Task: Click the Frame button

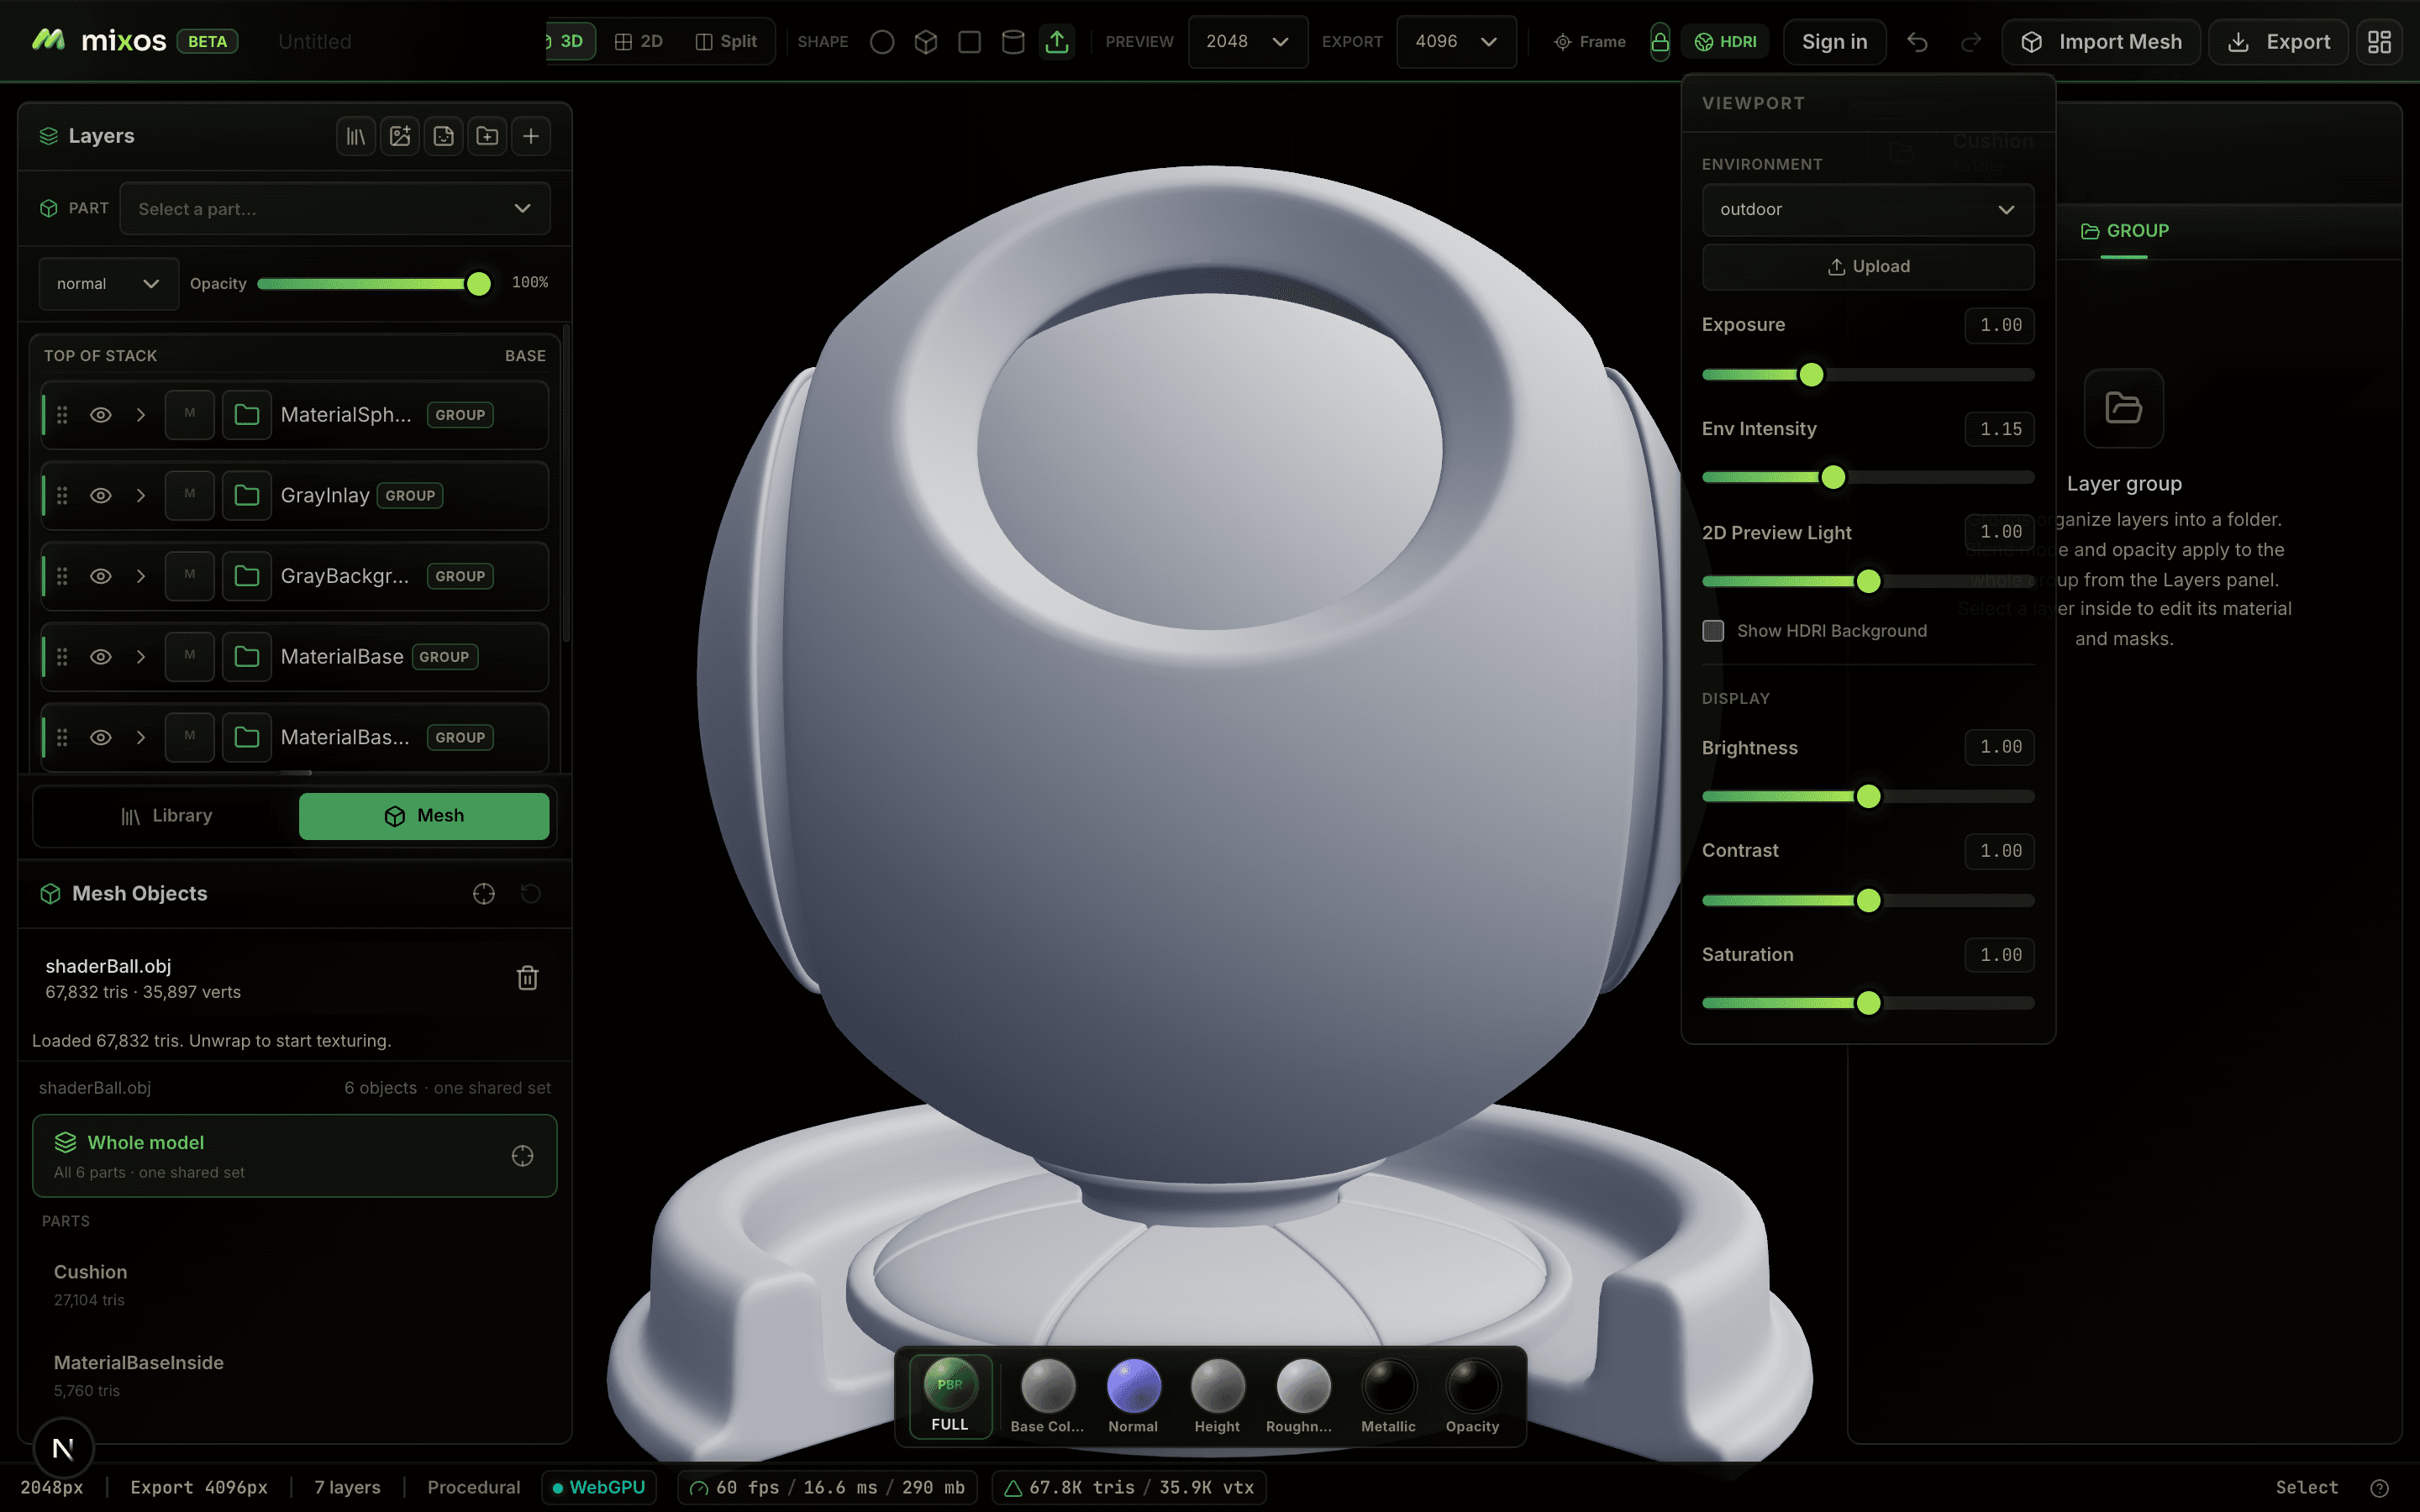Action: 1590,42
